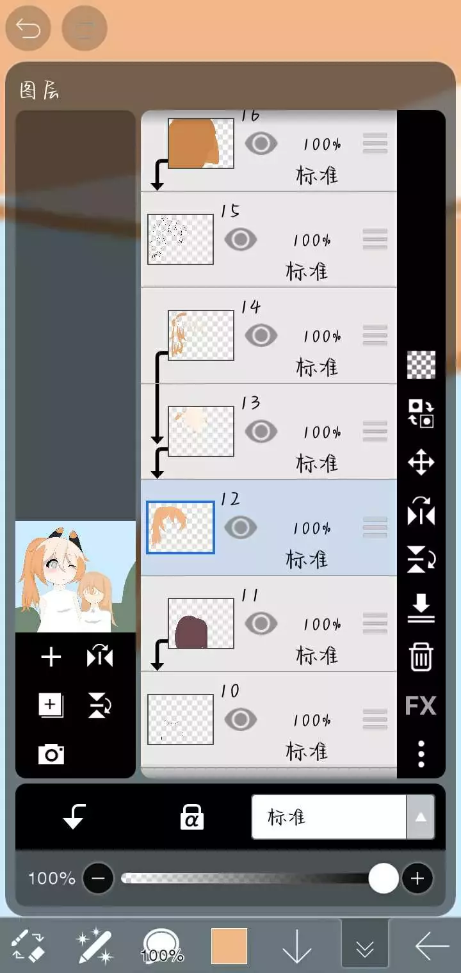Hide layer 15 using the eye icon
The width and height of the screenshot is (461, 973).
[x=241, y=239]
